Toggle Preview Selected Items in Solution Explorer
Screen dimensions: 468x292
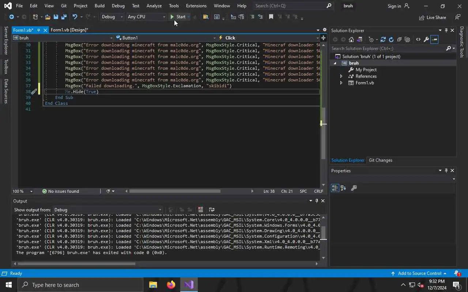click(x=434, y=39)
